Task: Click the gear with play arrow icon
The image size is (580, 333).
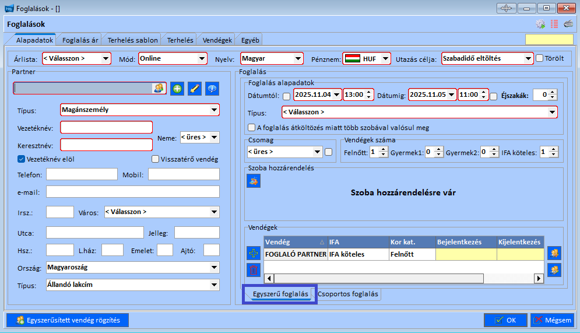Action: [540, 24]
